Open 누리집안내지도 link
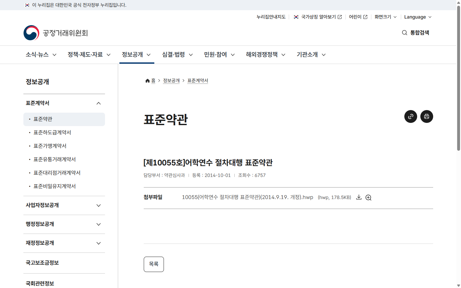Screen dimensions: 461x288 271,17
